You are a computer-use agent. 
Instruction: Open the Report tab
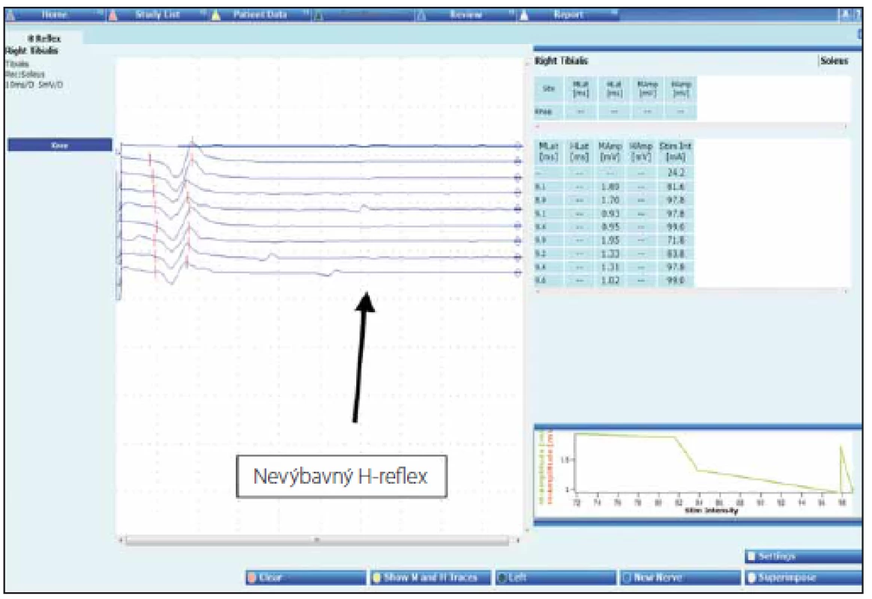tap(568, 15)
